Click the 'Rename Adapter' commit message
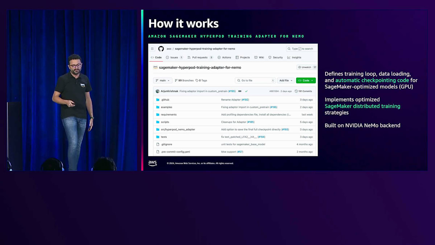Screen dimensions: 435x245 (231, 99)
